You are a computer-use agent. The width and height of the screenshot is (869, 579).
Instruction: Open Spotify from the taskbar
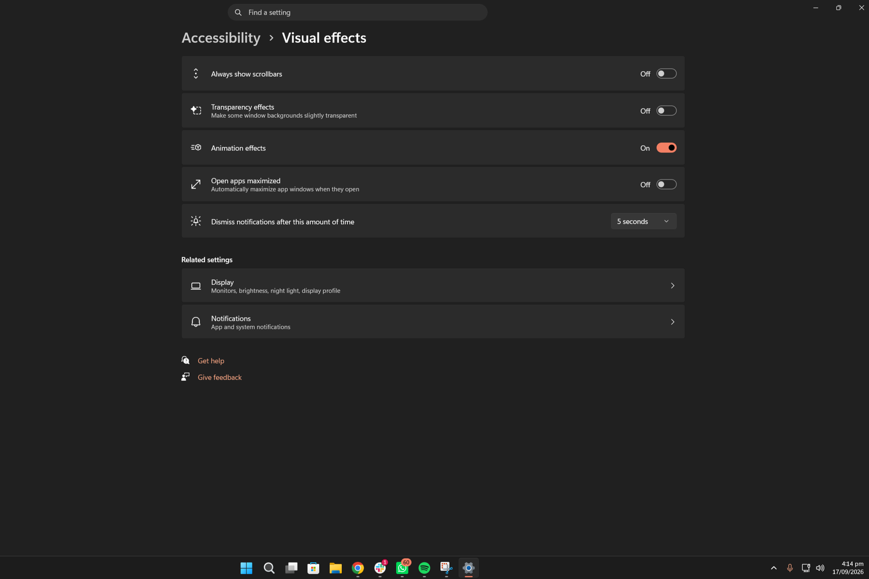tap(424, 568)
